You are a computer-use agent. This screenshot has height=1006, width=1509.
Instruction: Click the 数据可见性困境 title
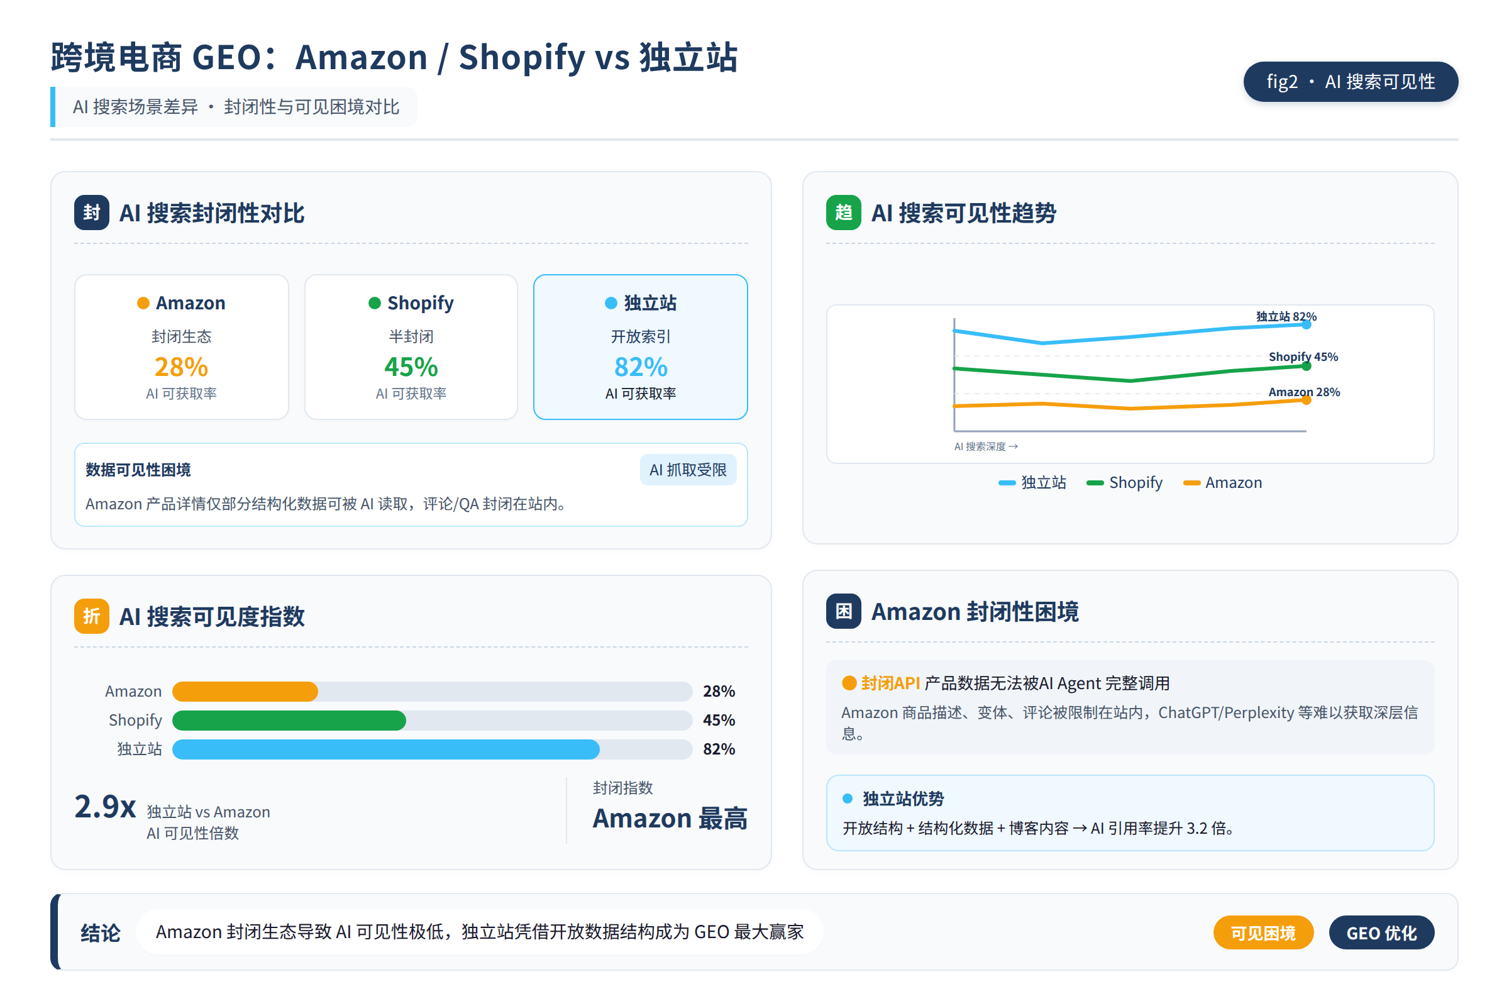pyautogui.click(x=138, y=470)
